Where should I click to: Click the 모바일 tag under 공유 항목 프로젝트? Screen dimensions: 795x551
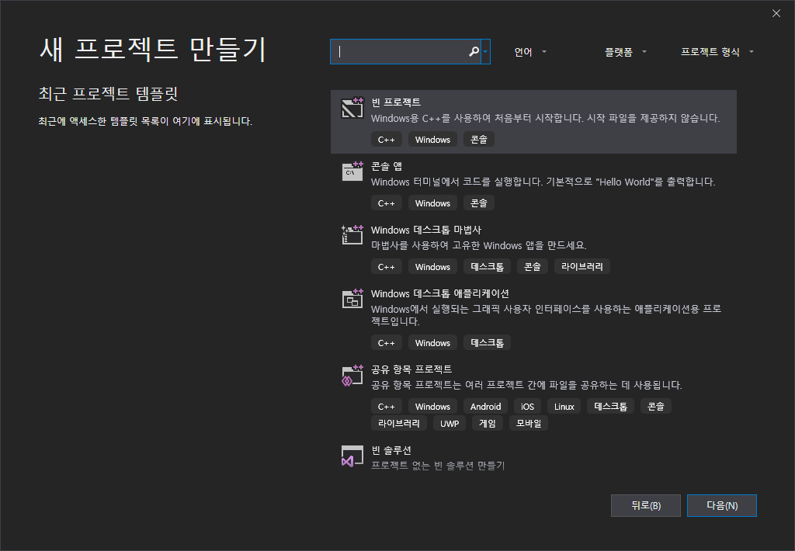[x=528, y=423]
